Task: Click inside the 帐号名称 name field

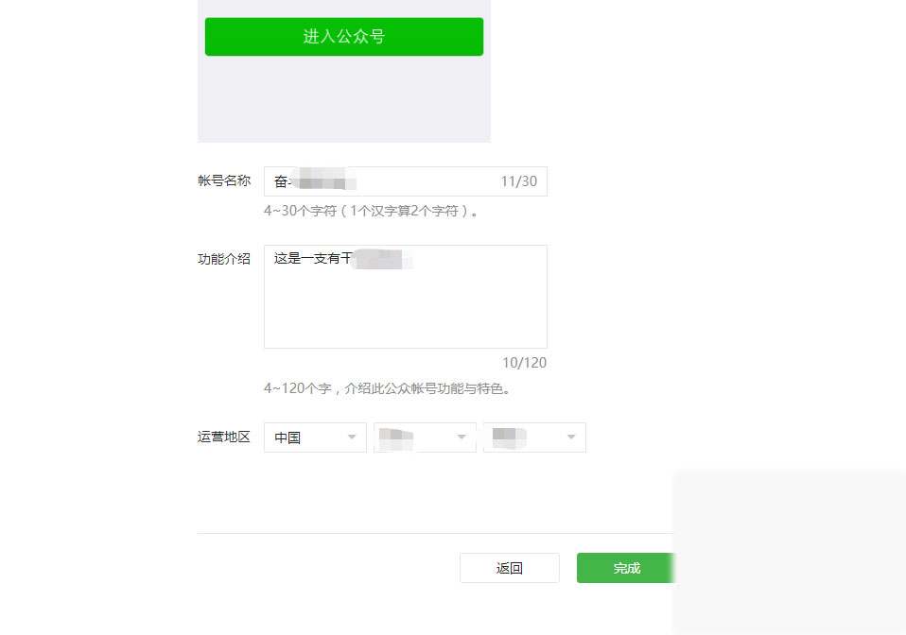Action: coord(405,180)
